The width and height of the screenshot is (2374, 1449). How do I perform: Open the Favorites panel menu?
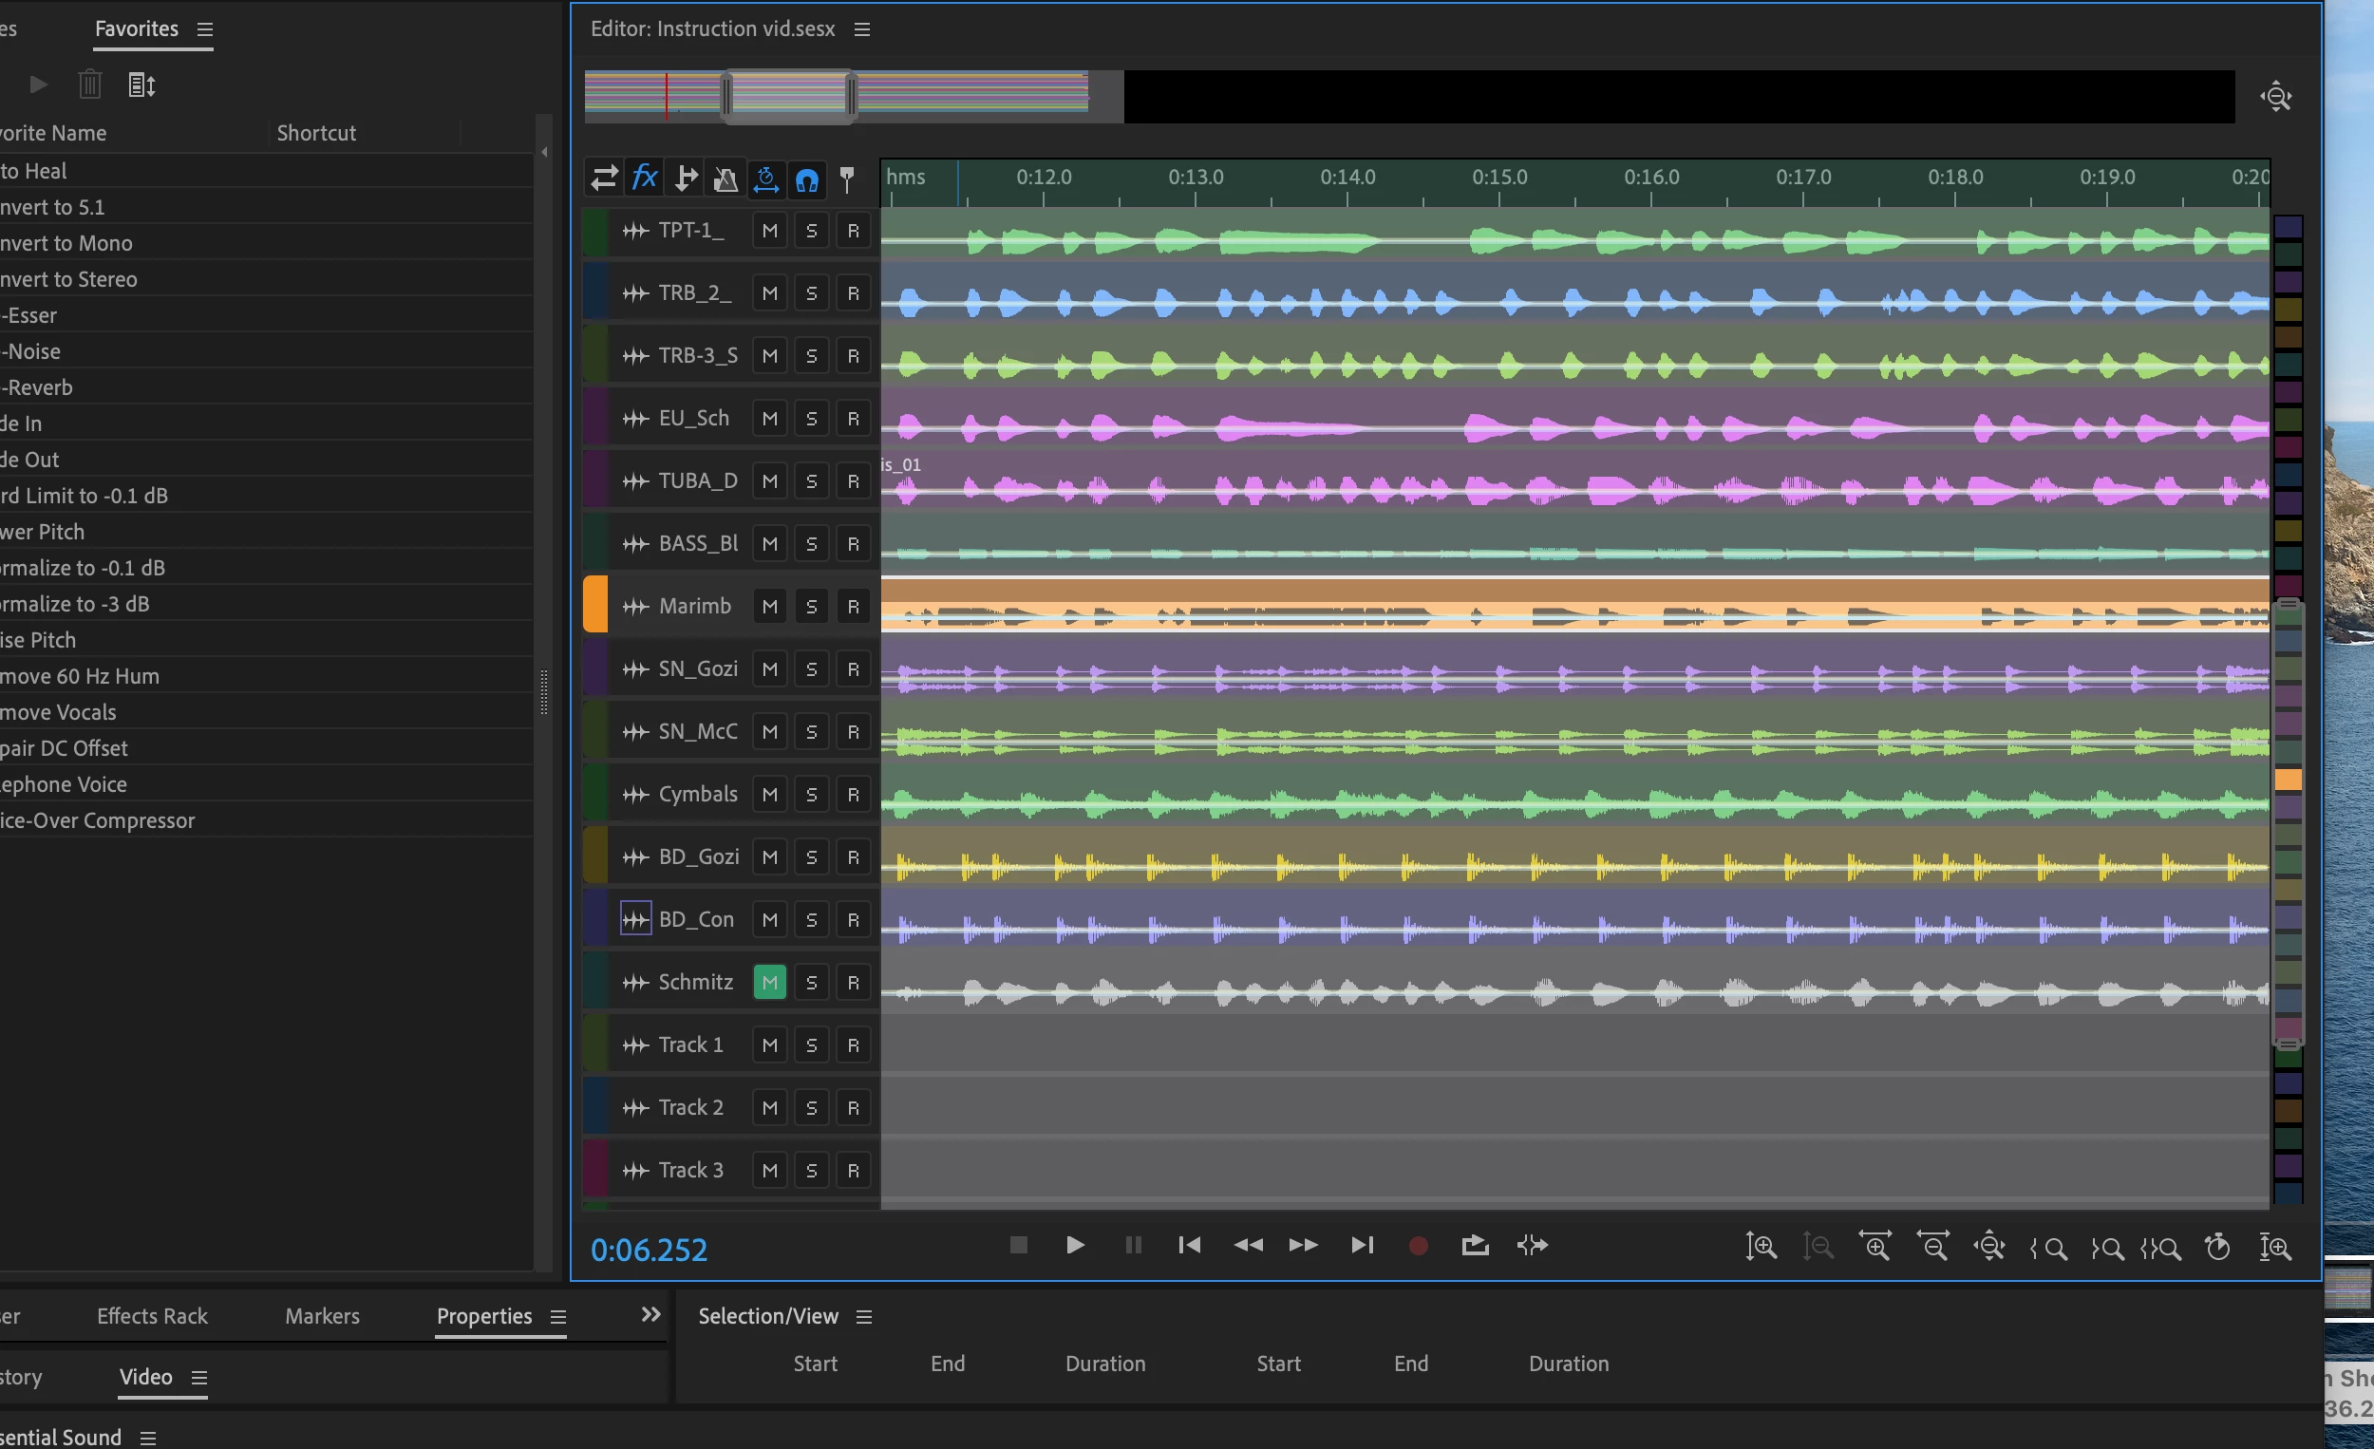pos(205,29)
